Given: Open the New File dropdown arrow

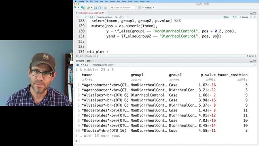Looking at the screenshot, I should click(x=79, y=8).
